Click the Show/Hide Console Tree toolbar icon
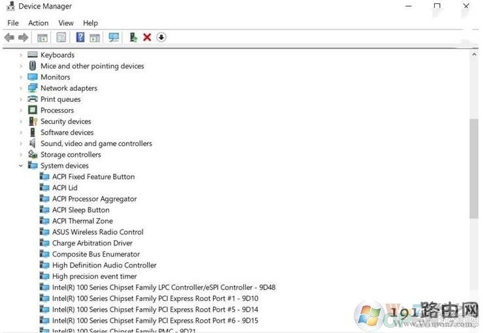 (x=42, y=38)
